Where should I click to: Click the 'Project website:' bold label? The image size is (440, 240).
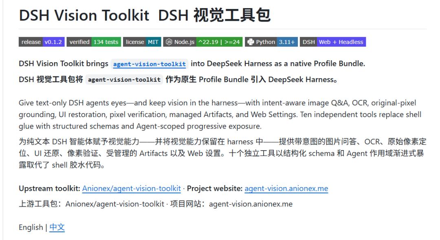tap(215, 188)
